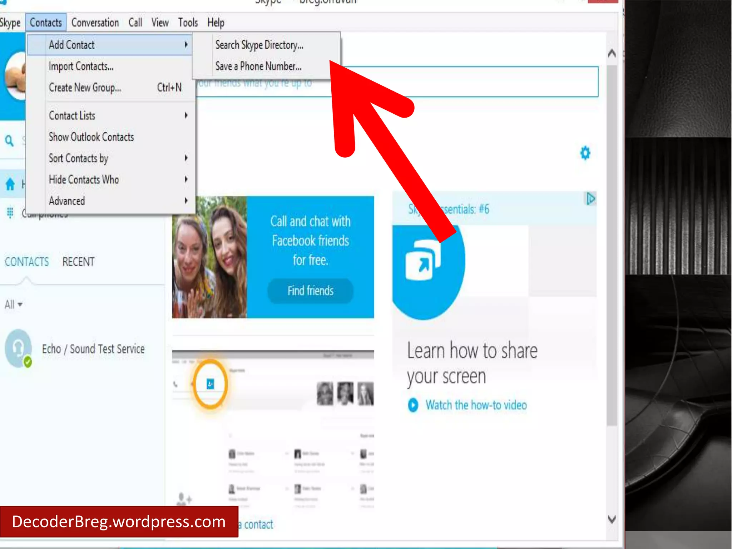Open the All contacts filter dropdown

13,305
